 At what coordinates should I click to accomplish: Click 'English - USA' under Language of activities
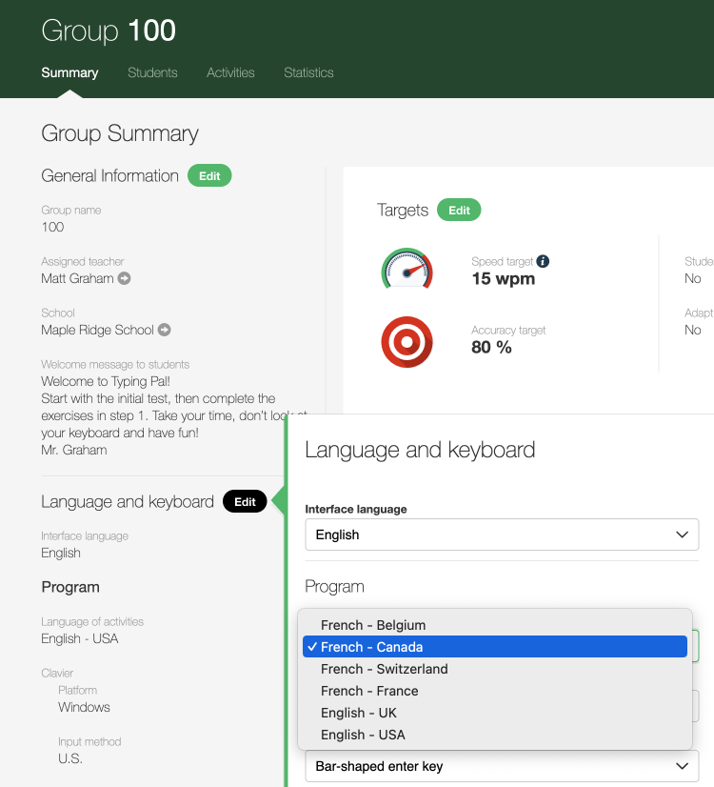80,638
